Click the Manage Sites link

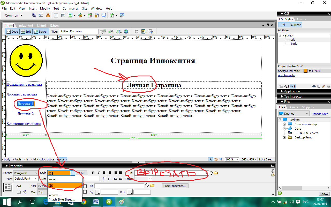(x=320, y=114)
